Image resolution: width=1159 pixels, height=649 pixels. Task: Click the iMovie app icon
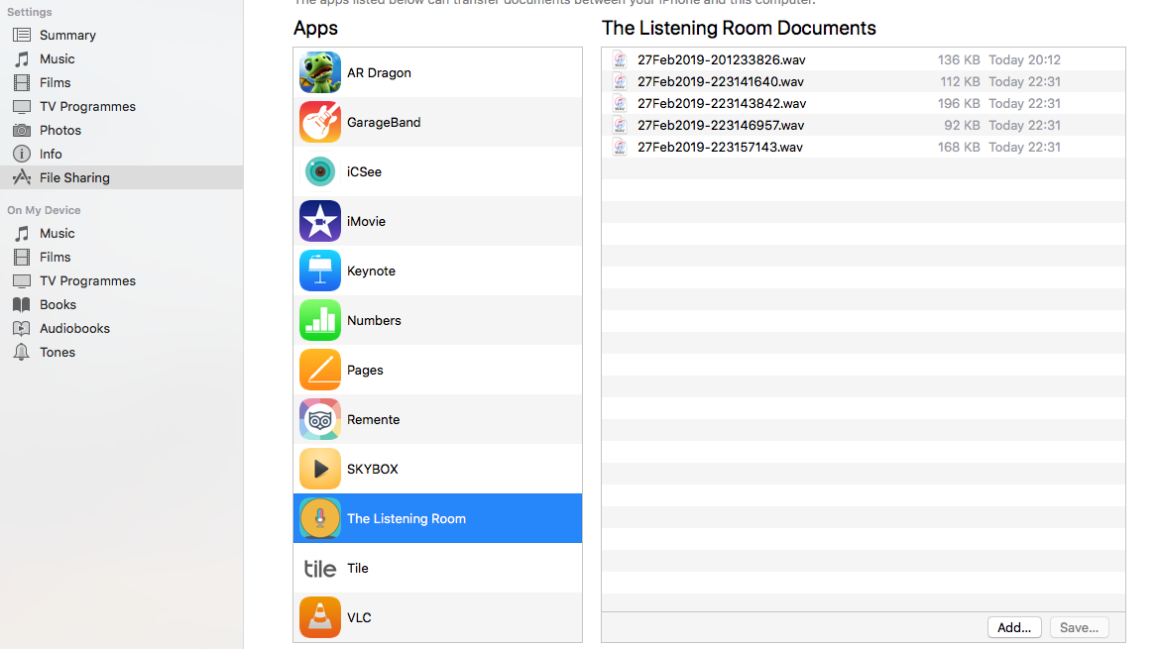(x=319, y=221)
